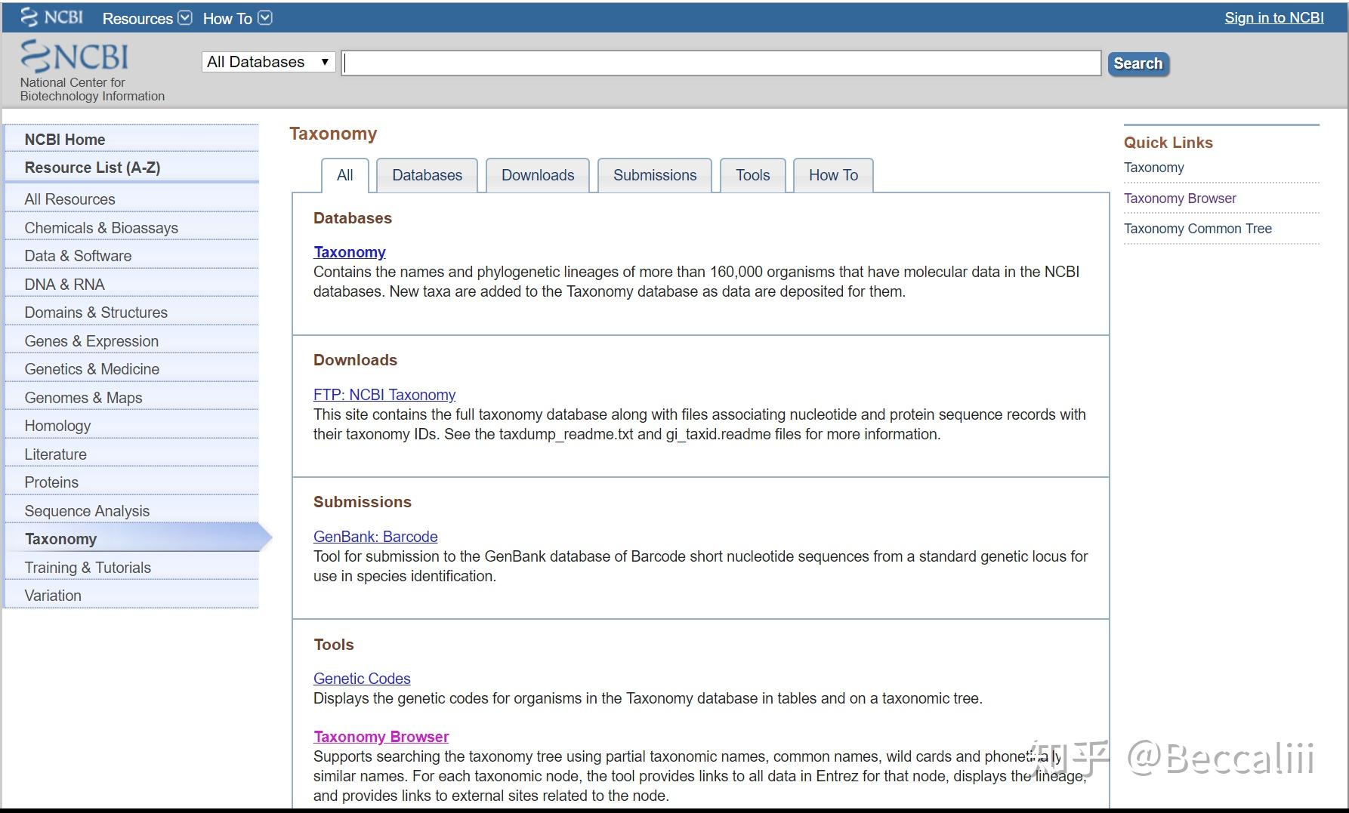The image size is (1349, 813).
Task: Select the Tools tab
Action: [x=752, y=174]
